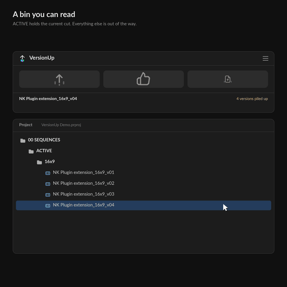The image size is (287, 287).
Task: Click the VersionUp logo icon
Action: coord(22,59)
